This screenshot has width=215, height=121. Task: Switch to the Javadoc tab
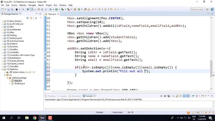pos(62,96)
